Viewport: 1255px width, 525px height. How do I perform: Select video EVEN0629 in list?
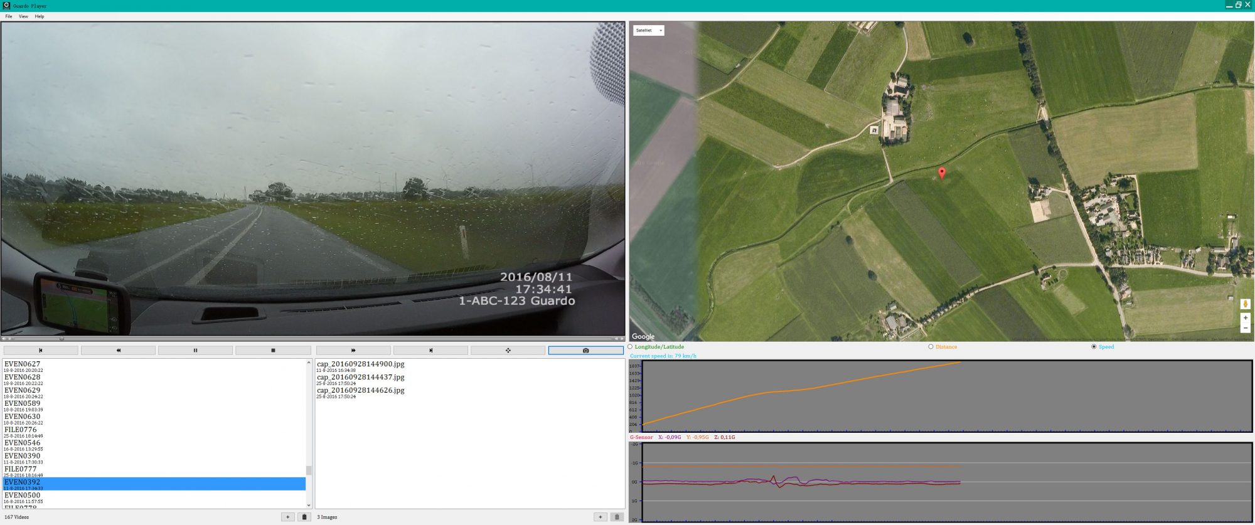(x=154, y=393)
